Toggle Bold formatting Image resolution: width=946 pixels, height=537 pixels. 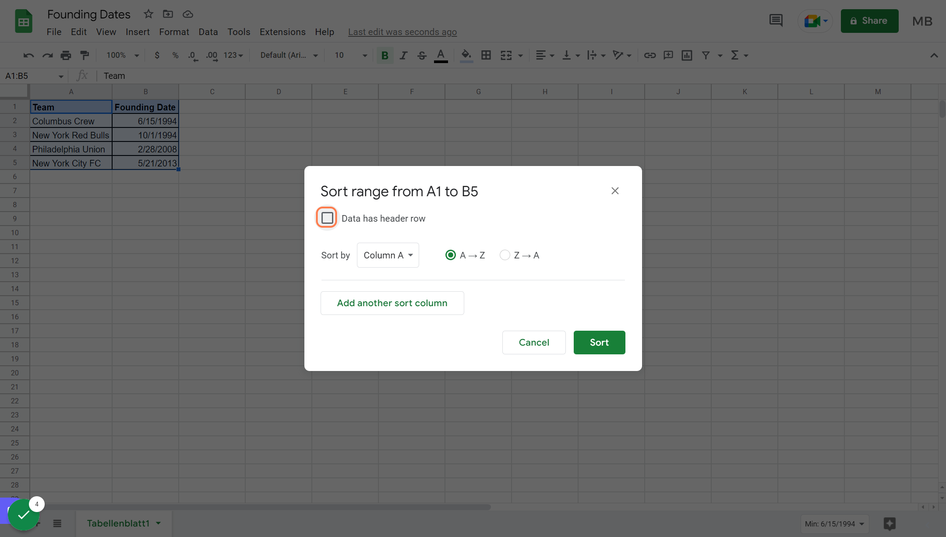pos(385,55)
